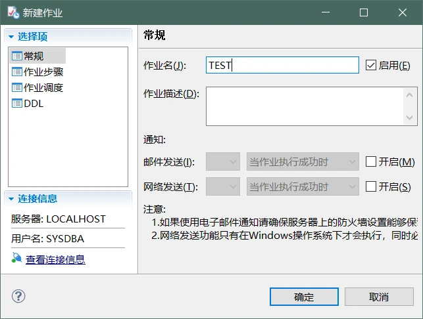
Task: Click the list icon beside 常规
Action: (17, 56)
